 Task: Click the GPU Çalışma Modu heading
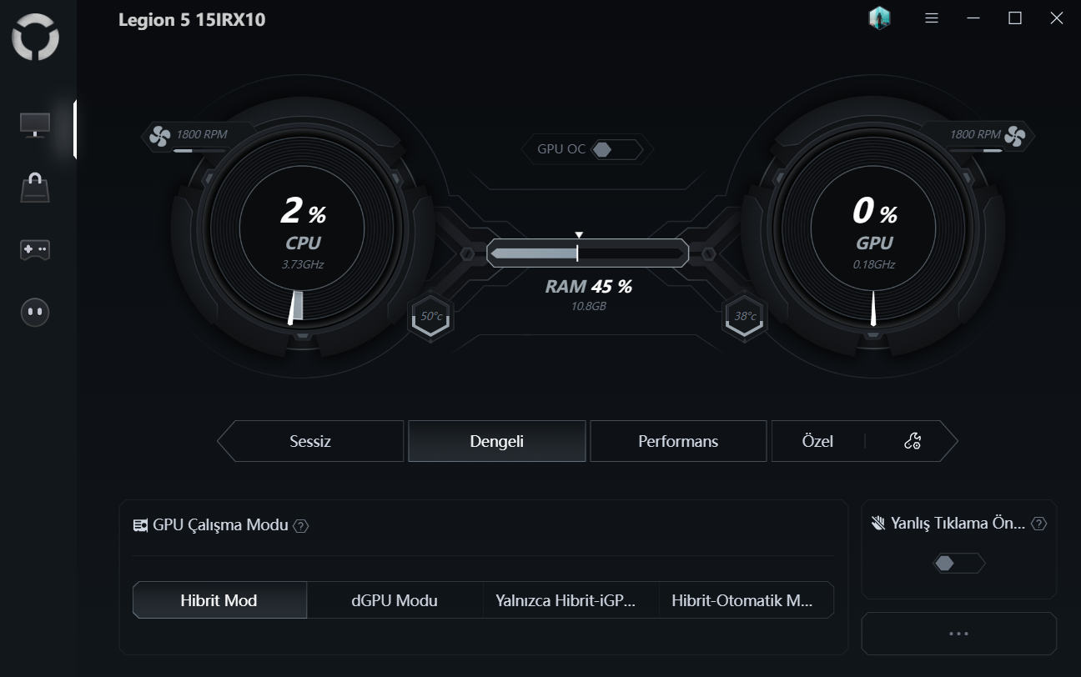point(221,525)
